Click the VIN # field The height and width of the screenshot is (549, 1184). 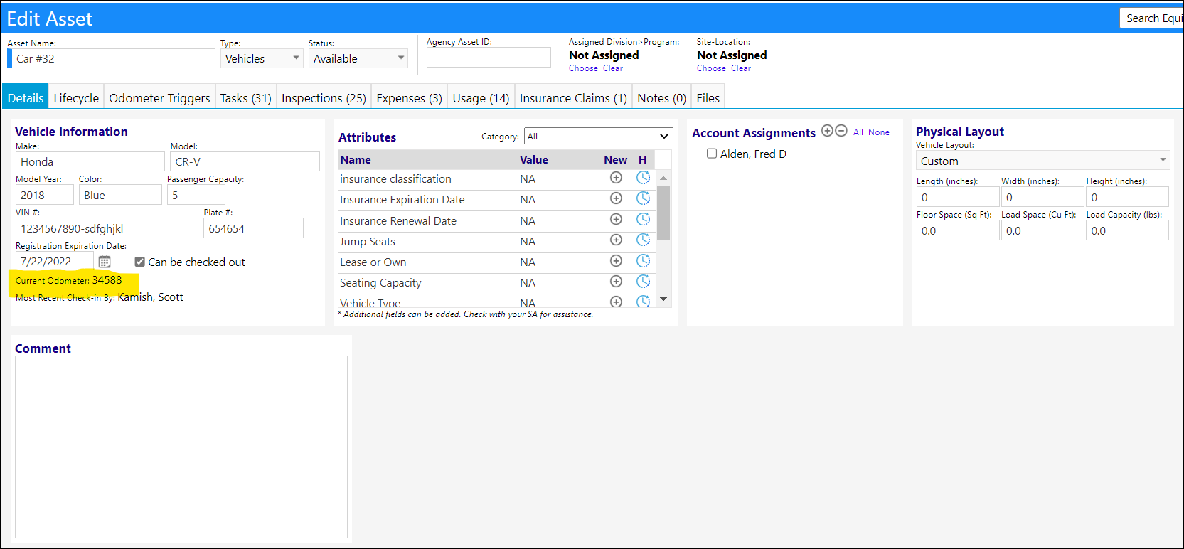pyautogui.click(x=107, y=228)
